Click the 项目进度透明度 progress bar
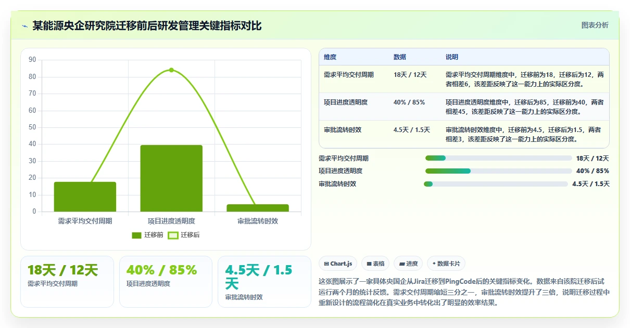Screen dimensions: 630x328 (x=498, y=171)
